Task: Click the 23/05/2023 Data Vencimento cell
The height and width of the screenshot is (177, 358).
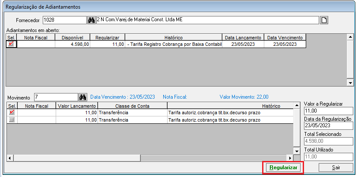Action: 285,45
